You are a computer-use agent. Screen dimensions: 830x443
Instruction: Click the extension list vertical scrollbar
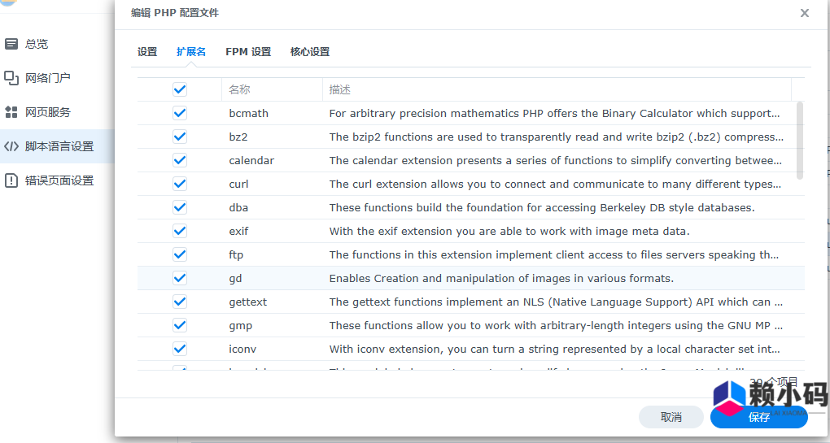point(800,141)
